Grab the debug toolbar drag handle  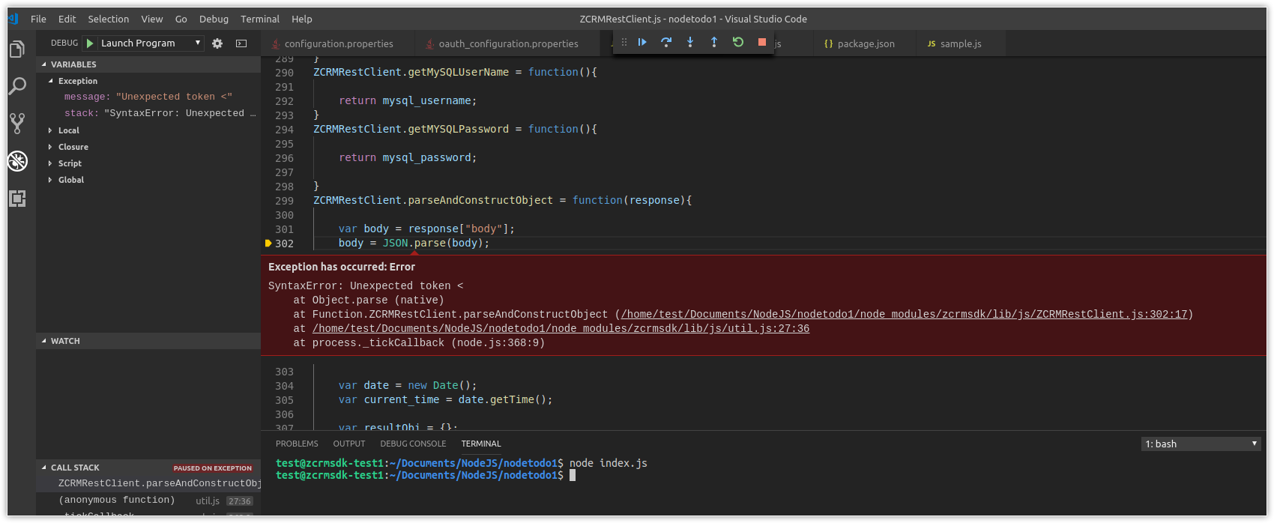(624, 42)
